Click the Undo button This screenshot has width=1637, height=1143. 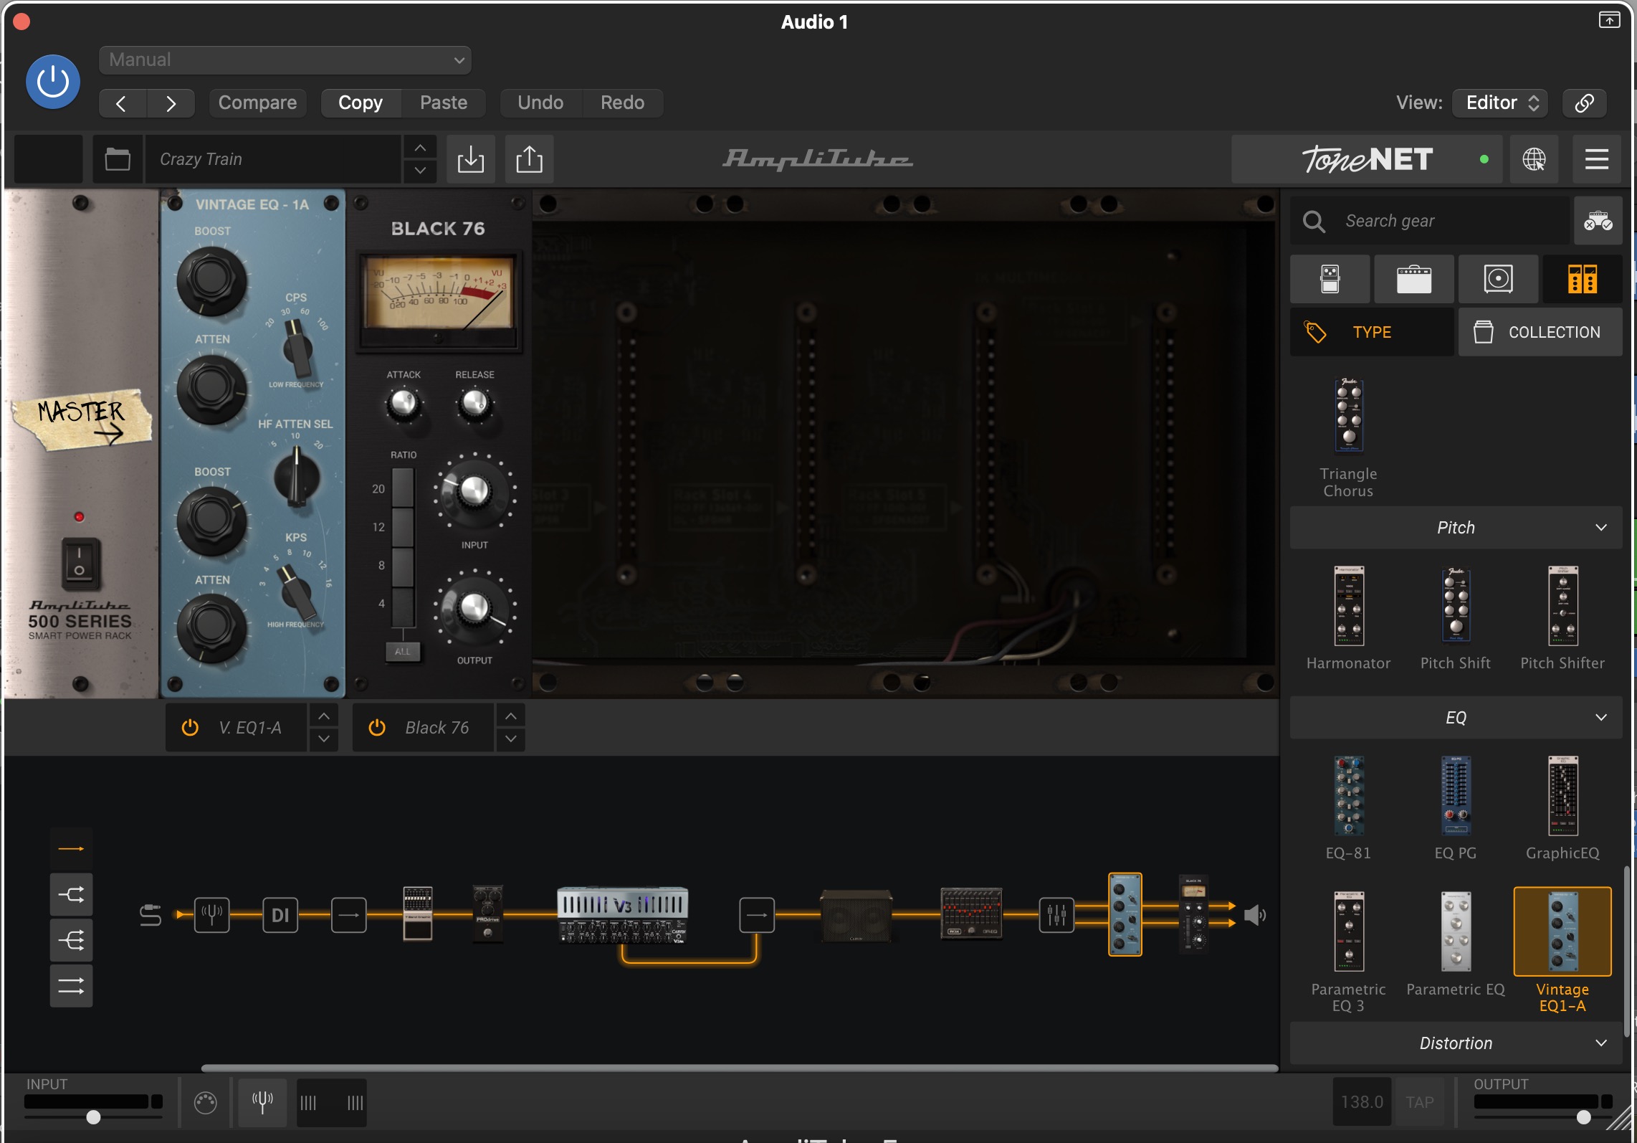tap(540, 103)
